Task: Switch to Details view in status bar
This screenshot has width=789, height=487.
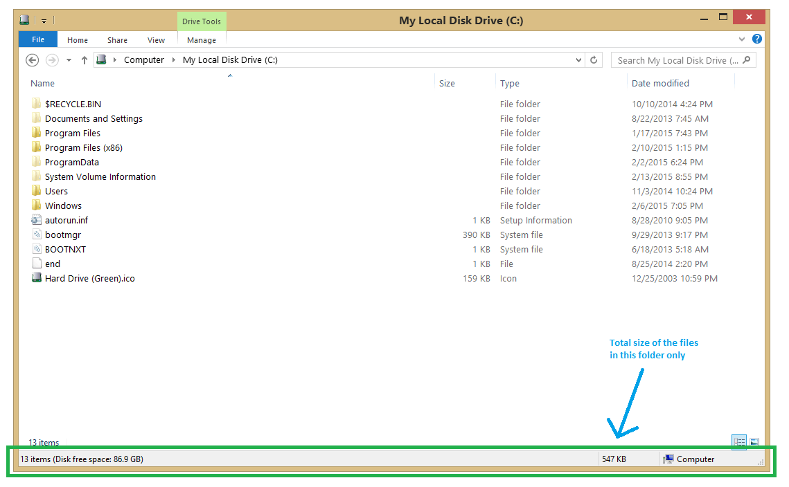Action: pyautogui.click(x=739, y=441)
